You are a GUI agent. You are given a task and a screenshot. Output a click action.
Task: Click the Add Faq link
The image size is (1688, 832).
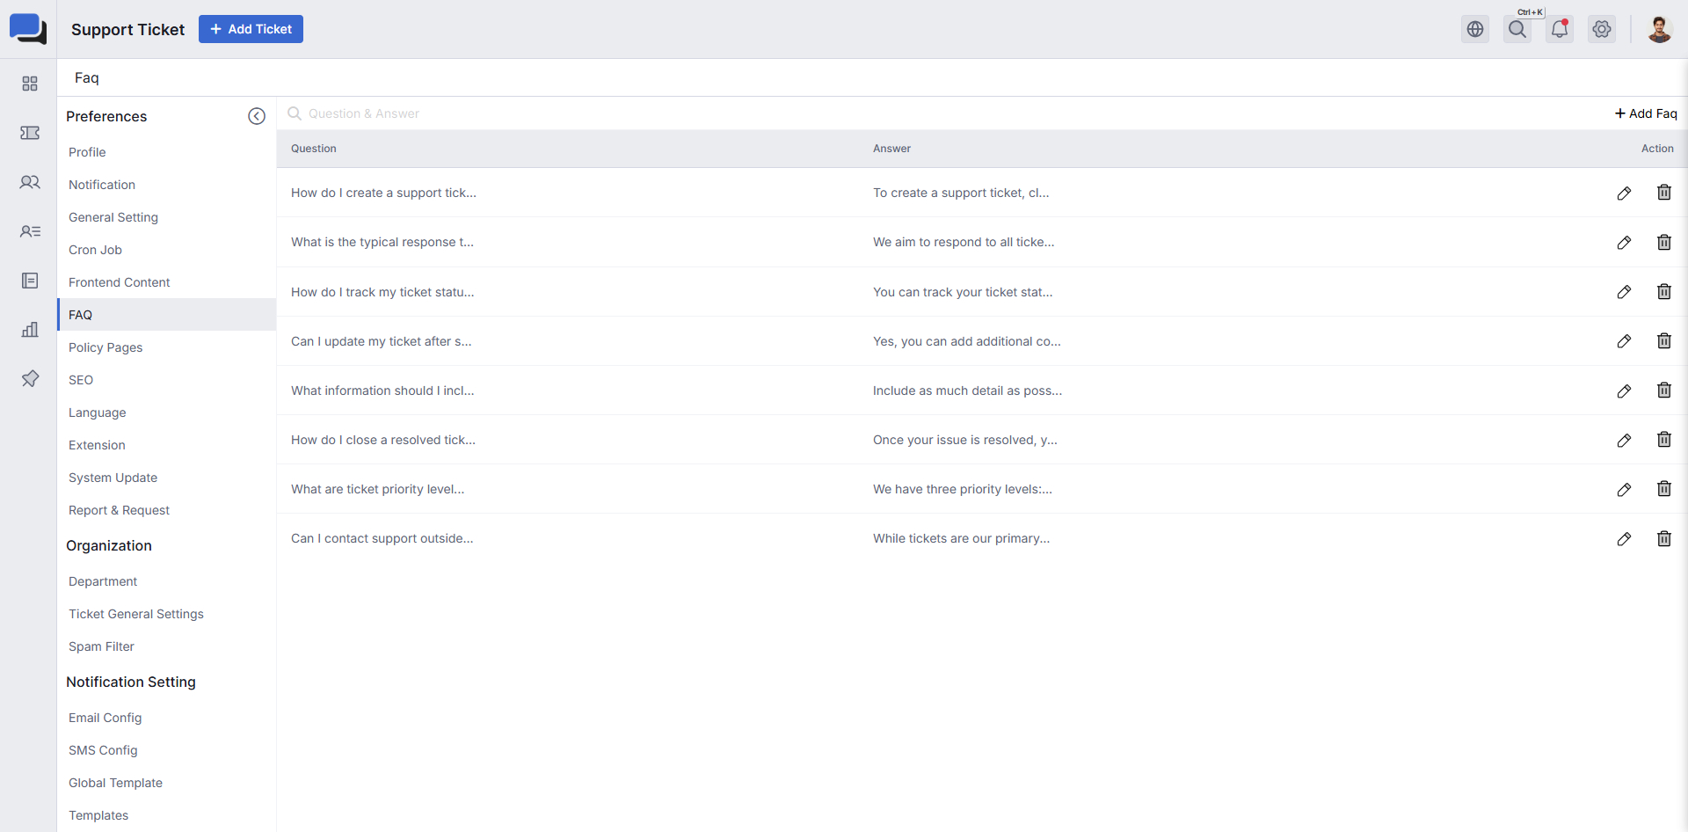pos(1646,113)
